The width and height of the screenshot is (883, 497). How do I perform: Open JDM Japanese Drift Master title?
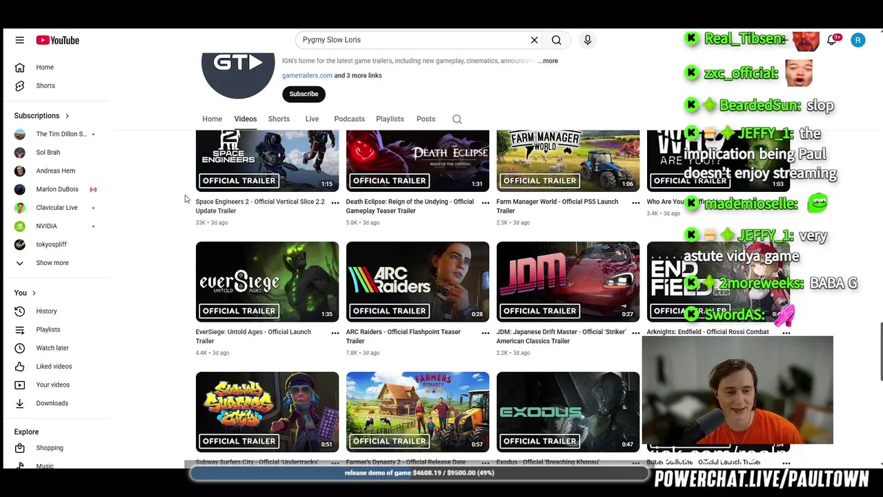point(561,336)
